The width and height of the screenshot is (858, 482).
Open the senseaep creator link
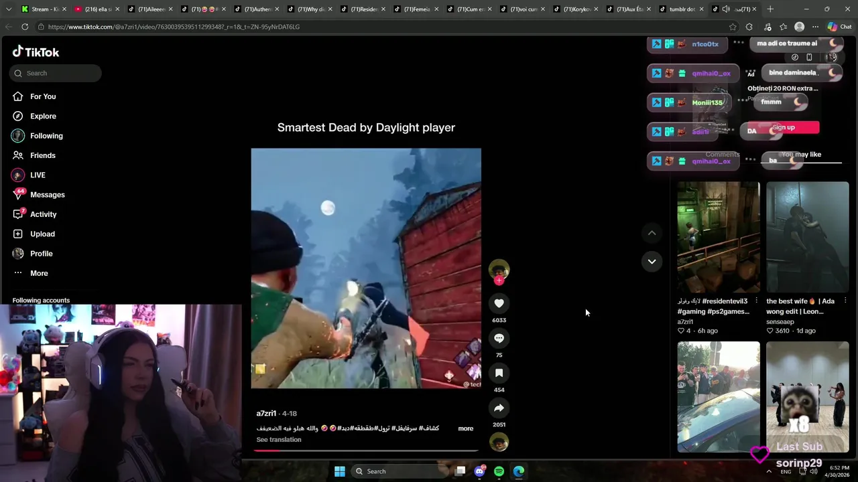[780, 322]
